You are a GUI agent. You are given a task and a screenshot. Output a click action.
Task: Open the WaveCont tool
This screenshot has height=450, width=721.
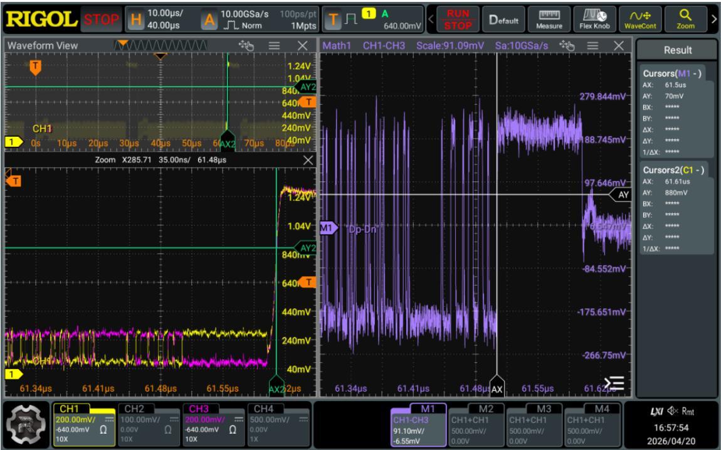(x=640, y=19)
